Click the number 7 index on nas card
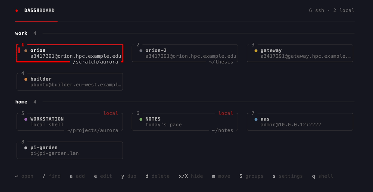Image resolution: width=373 pixels, height=192 pixels. point(253,113)
